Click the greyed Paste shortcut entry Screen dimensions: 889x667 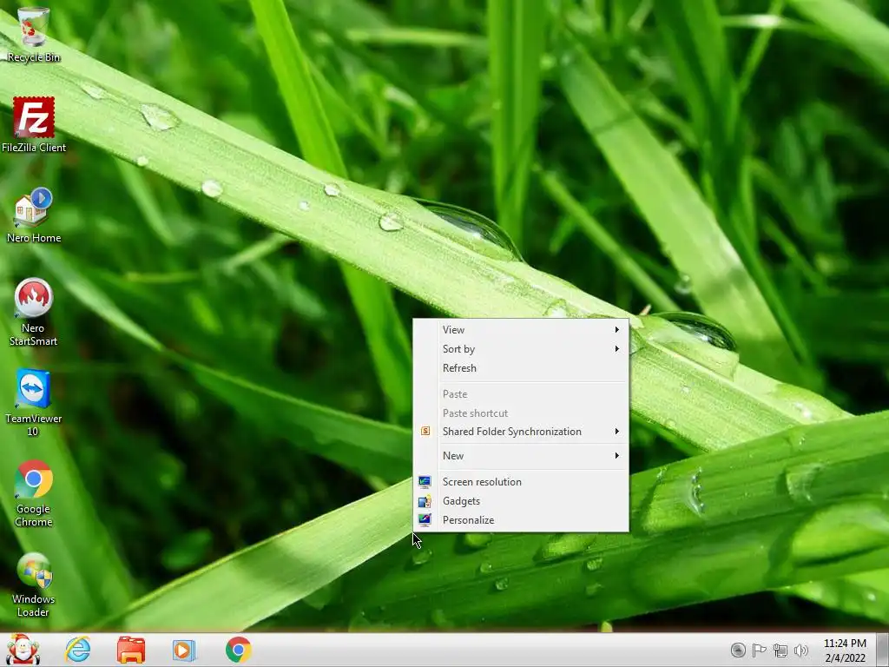(x=521, y=413)
